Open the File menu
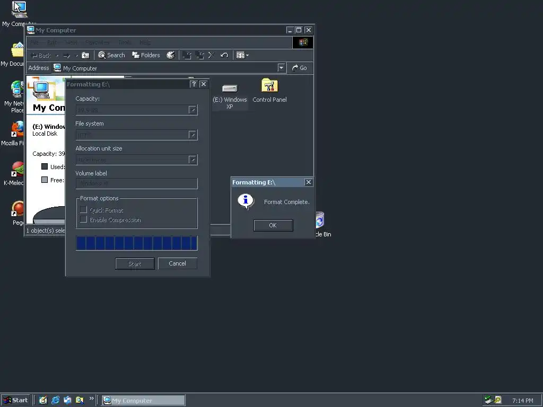This screenshot has width=543, height=407. [34, 42]
